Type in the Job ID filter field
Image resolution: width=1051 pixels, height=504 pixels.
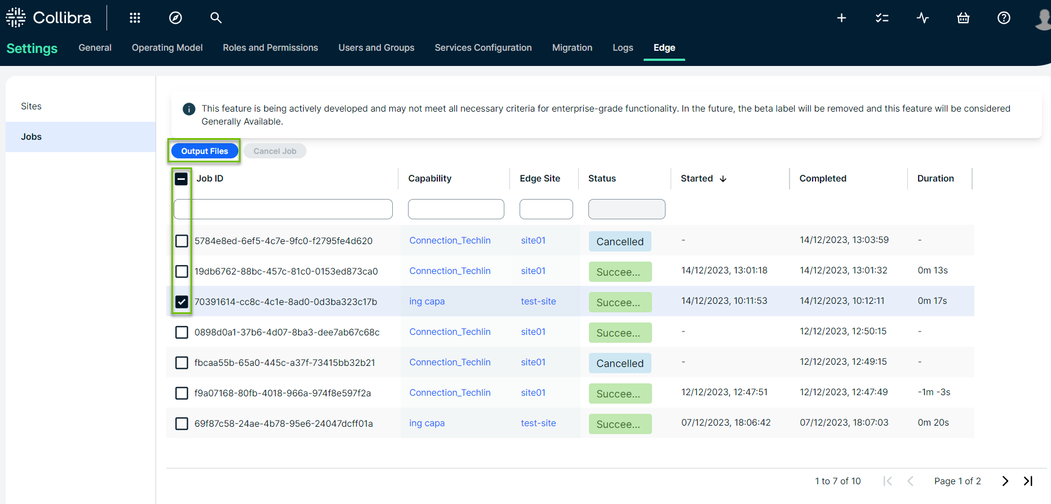(283, 209)
